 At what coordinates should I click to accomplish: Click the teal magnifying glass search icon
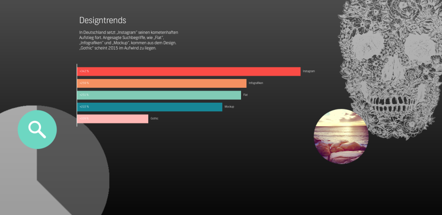point(37,130)
